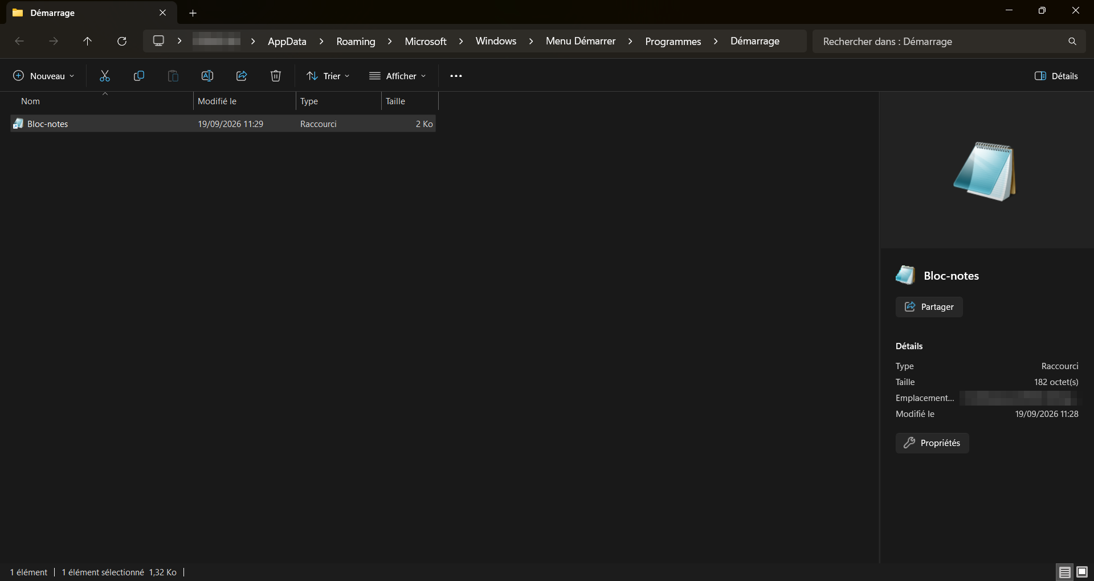Image resolution: width=1094 pixels, height=581 pixels.
Task: Click the Delete trash icon
Action: (276, 76)
